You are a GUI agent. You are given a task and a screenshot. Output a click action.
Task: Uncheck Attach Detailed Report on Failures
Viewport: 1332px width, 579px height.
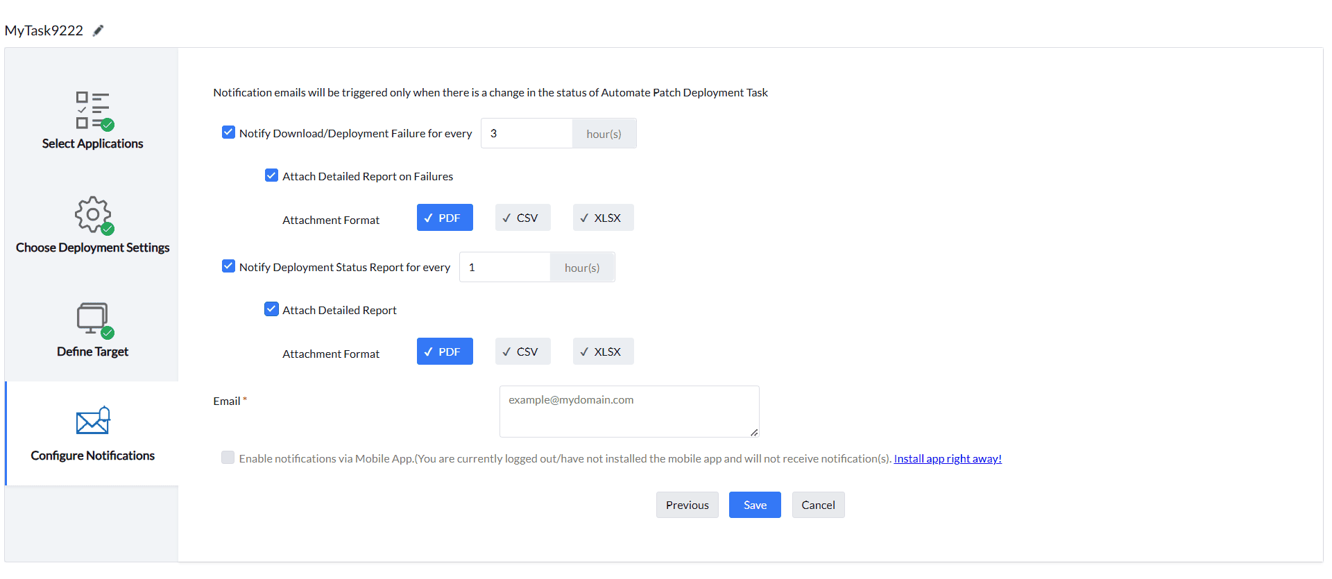click(x=271, y=175)
